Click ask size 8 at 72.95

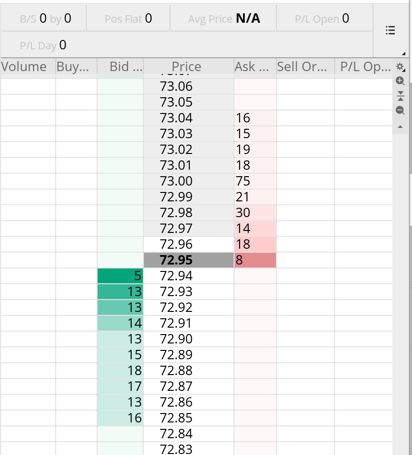255,260
